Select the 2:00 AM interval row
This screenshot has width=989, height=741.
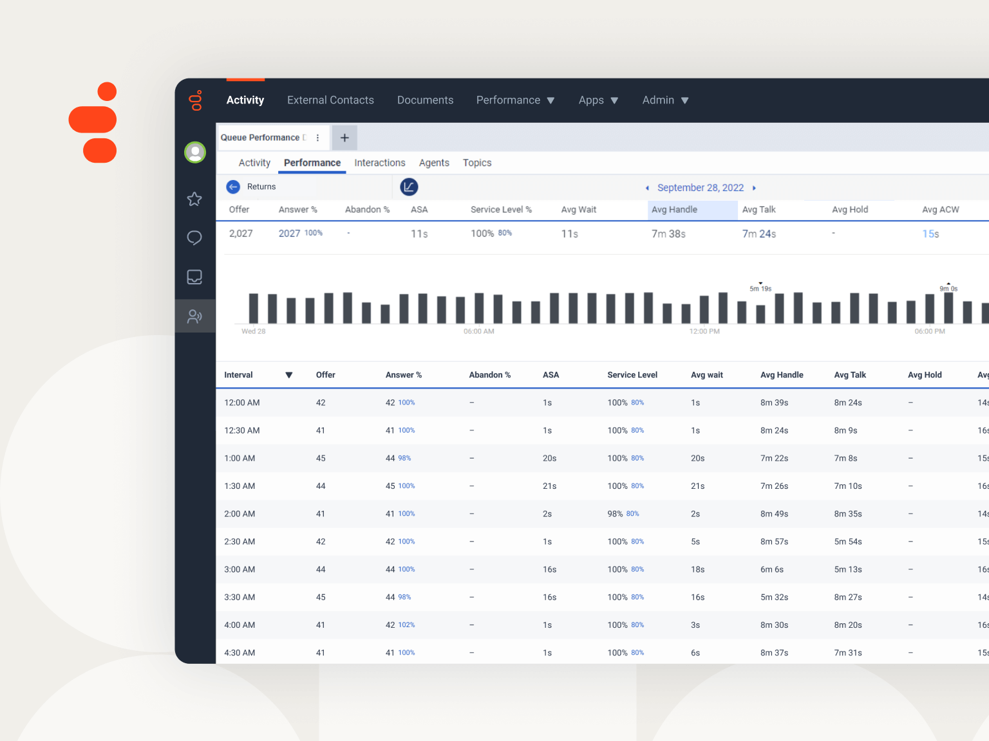(x=602, y=514)
